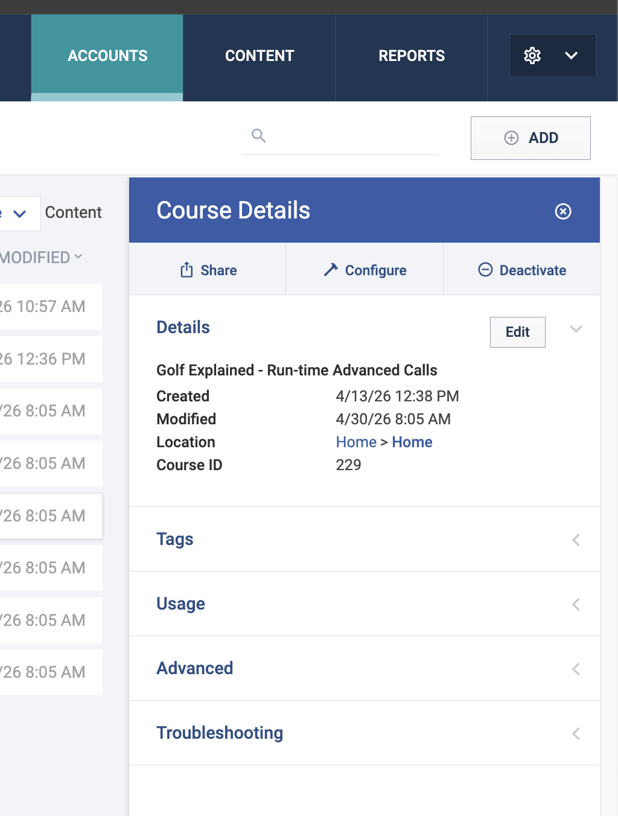Click the Created date 4/13/26 12:38 PM
618x816 pixels.
tap(397, 397)
